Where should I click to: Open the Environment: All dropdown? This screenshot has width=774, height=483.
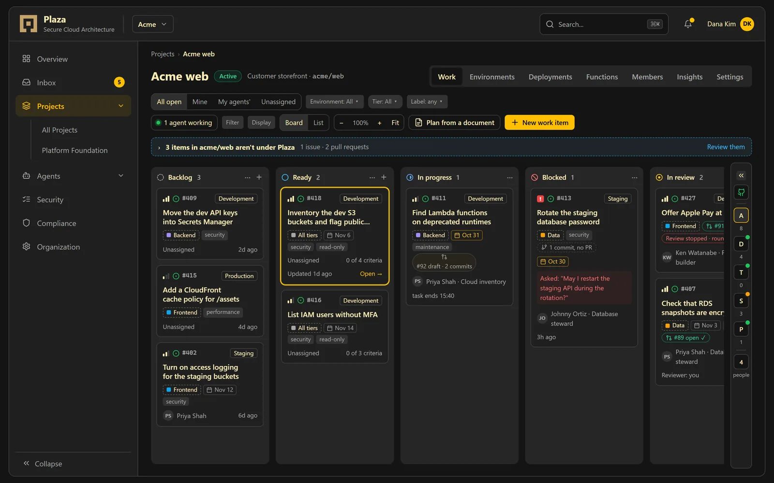click(334, 101)
